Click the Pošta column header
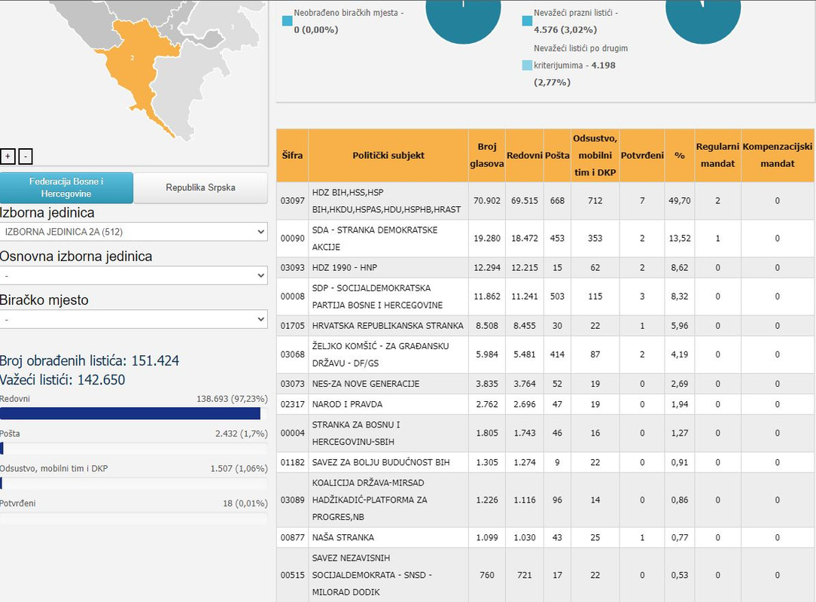Screen dimensions: 816x602 point(557,155)
